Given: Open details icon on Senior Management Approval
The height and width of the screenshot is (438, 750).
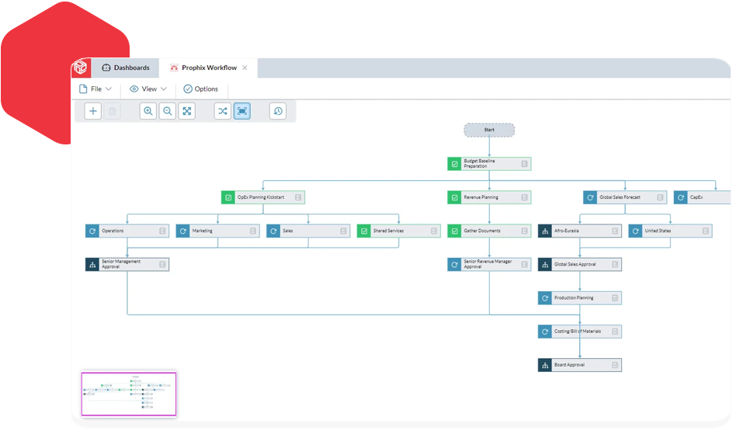Looking at the screenshot, I should (162, 264).
